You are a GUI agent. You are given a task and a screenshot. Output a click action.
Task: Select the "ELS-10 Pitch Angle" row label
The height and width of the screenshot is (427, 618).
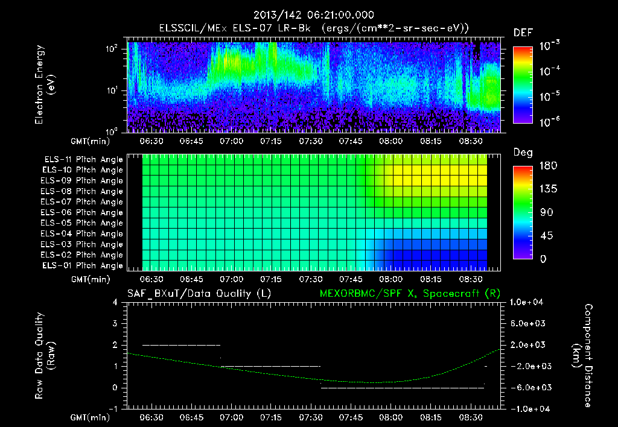(82, 170)
